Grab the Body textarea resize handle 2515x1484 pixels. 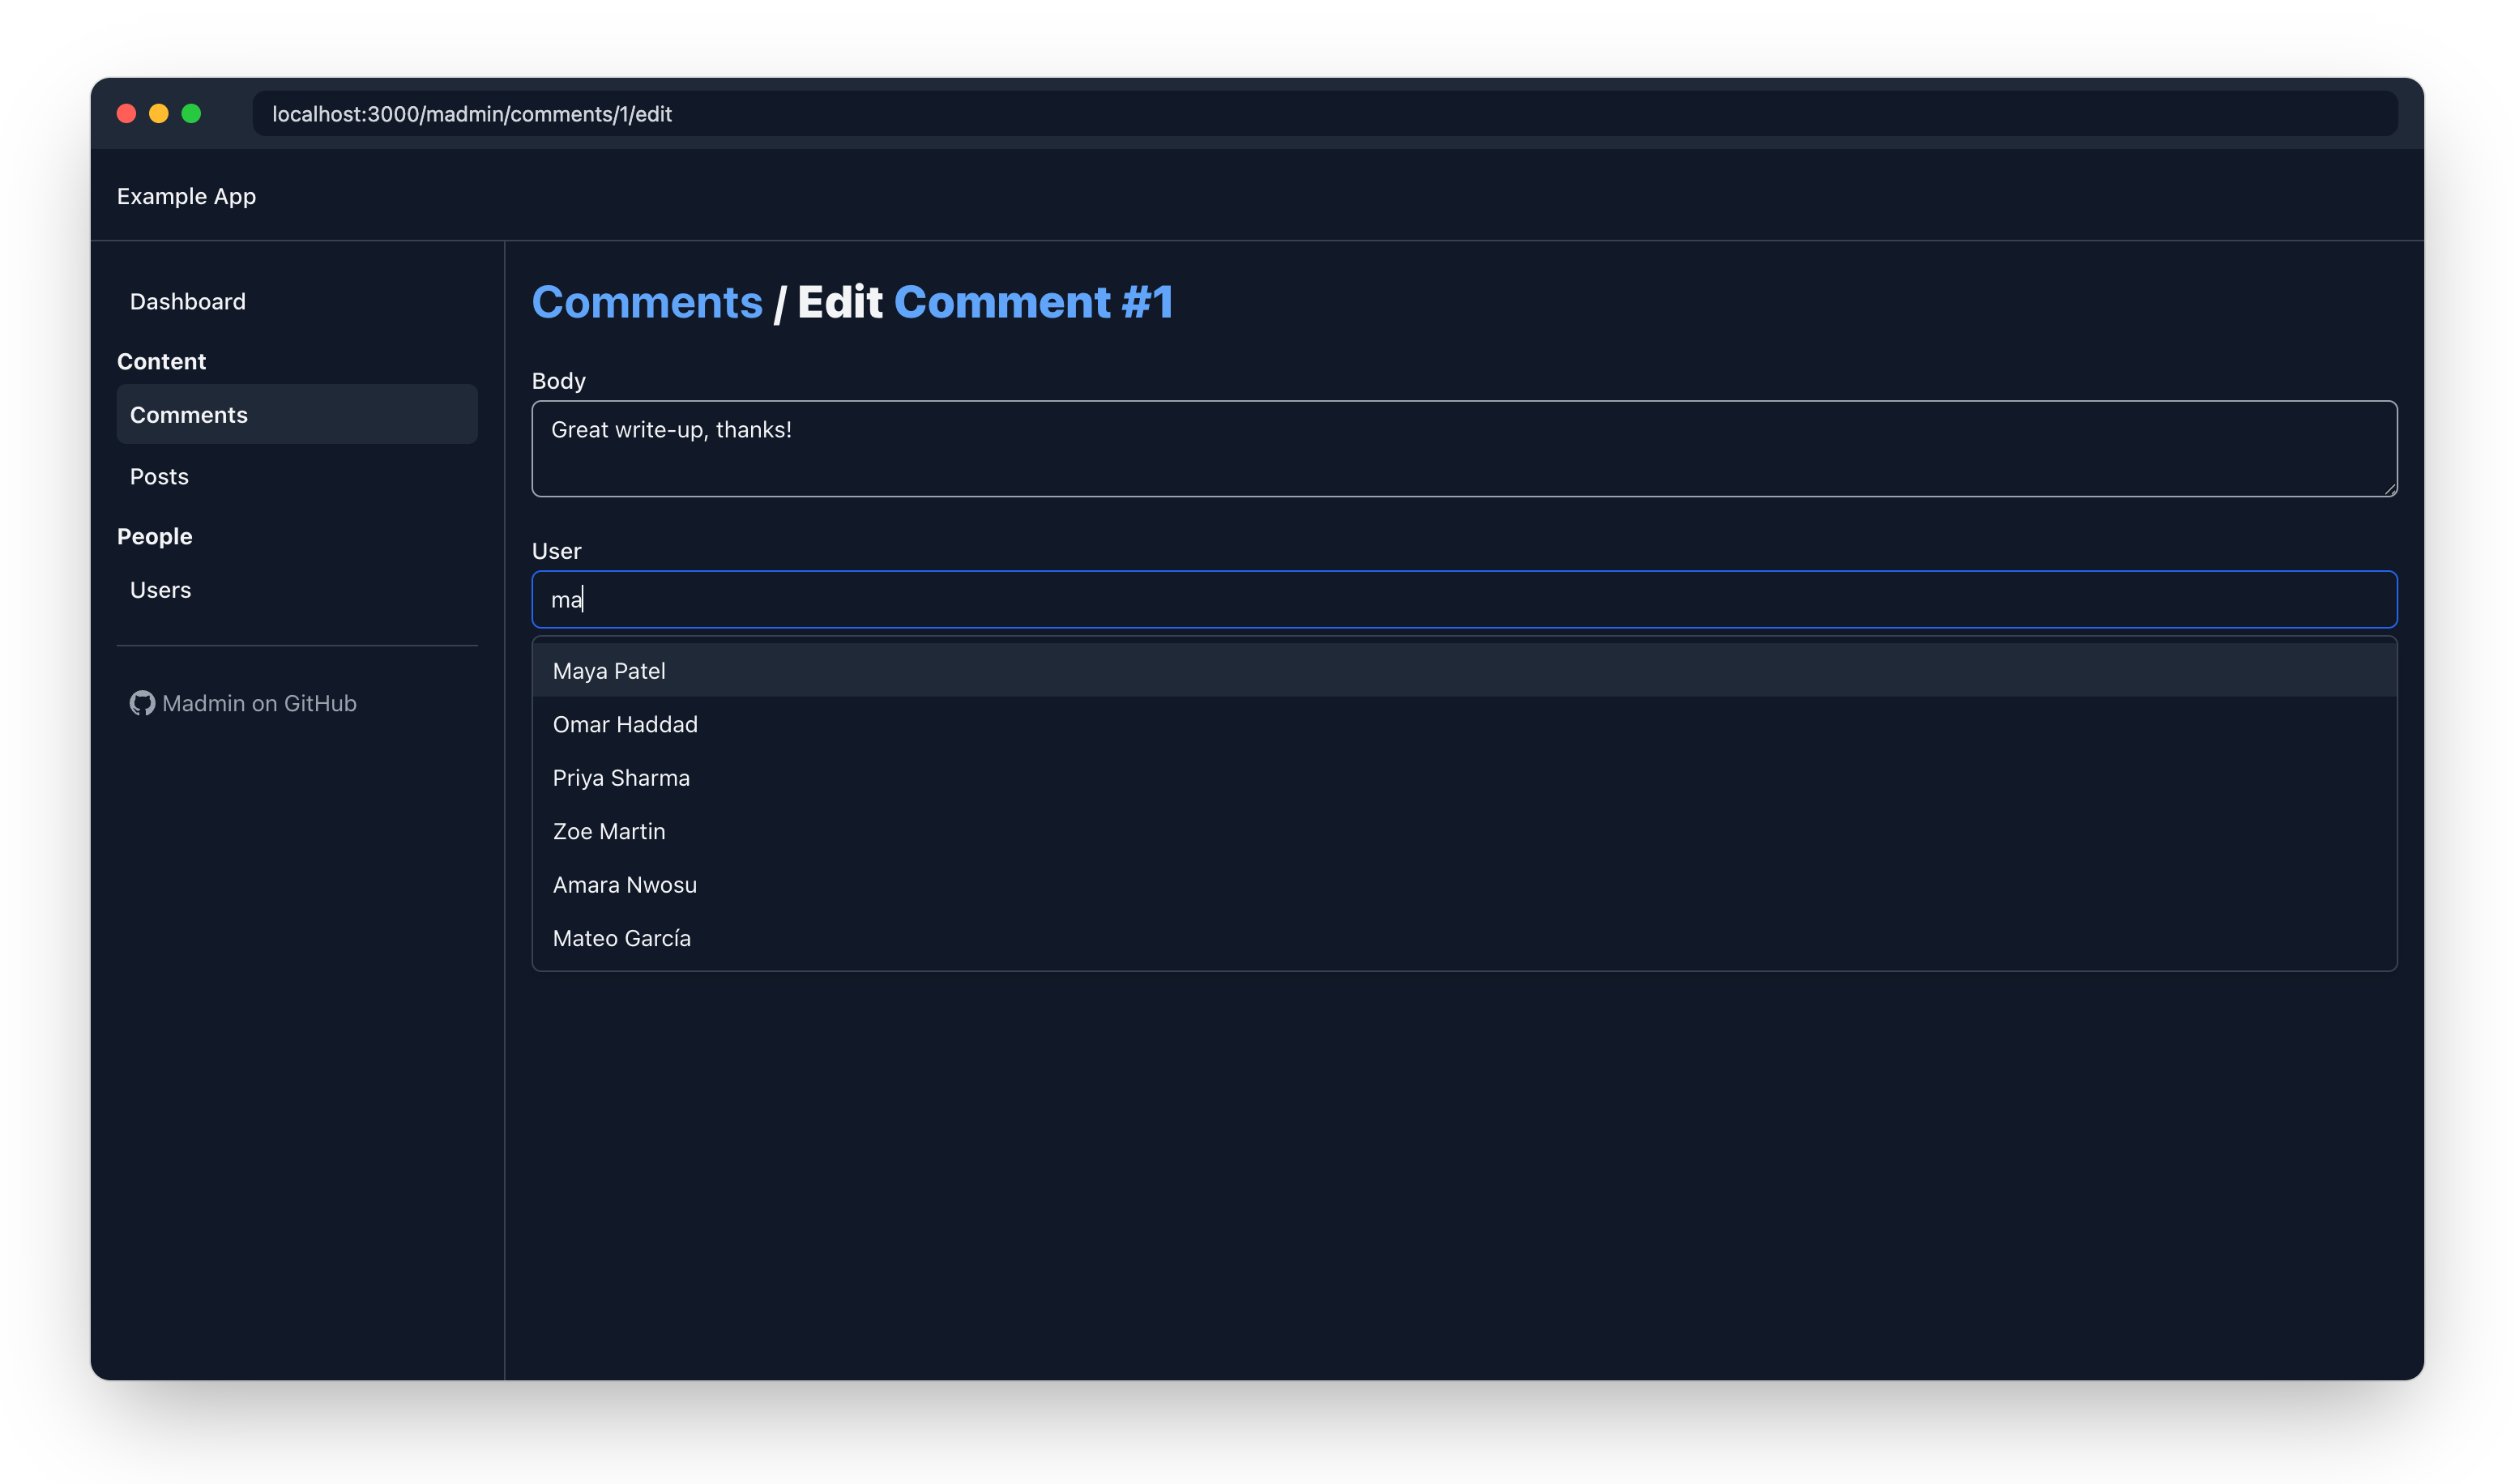[x=2389, y=489]
